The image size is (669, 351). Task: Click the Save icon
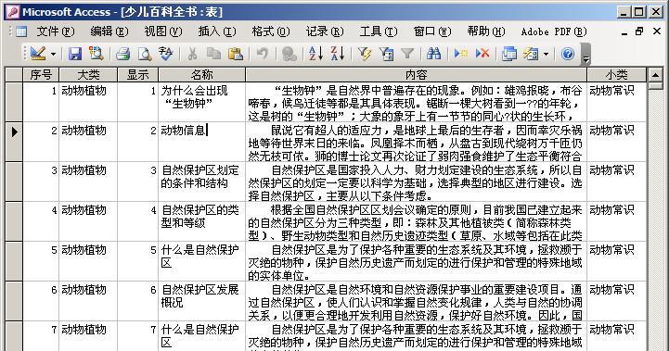[x=75, y=54]
